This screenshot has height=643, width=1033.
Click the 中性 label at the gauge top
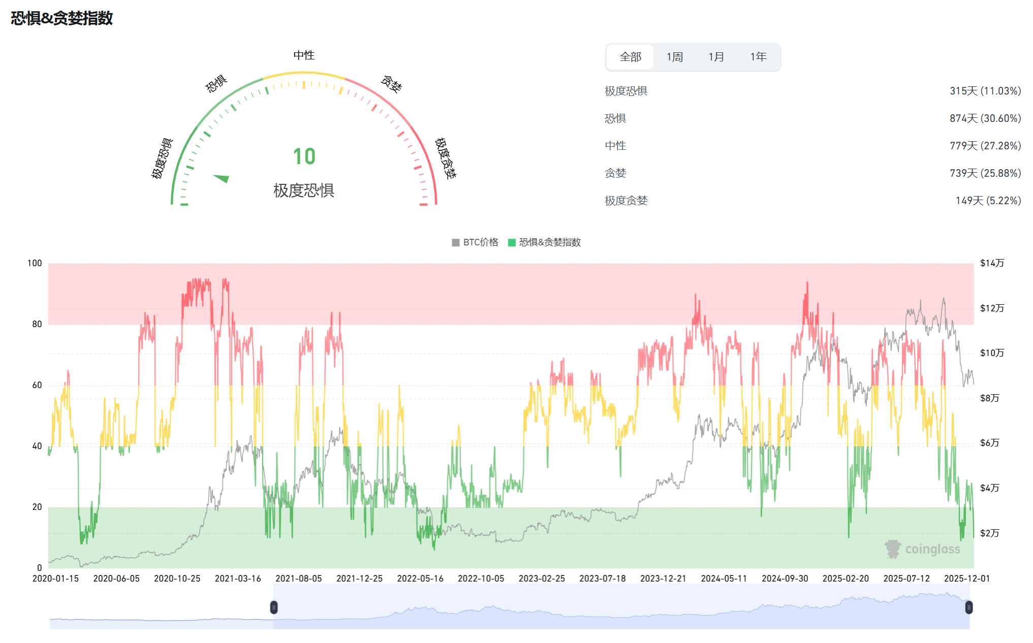pyautogui.click(x=303, y=55)
